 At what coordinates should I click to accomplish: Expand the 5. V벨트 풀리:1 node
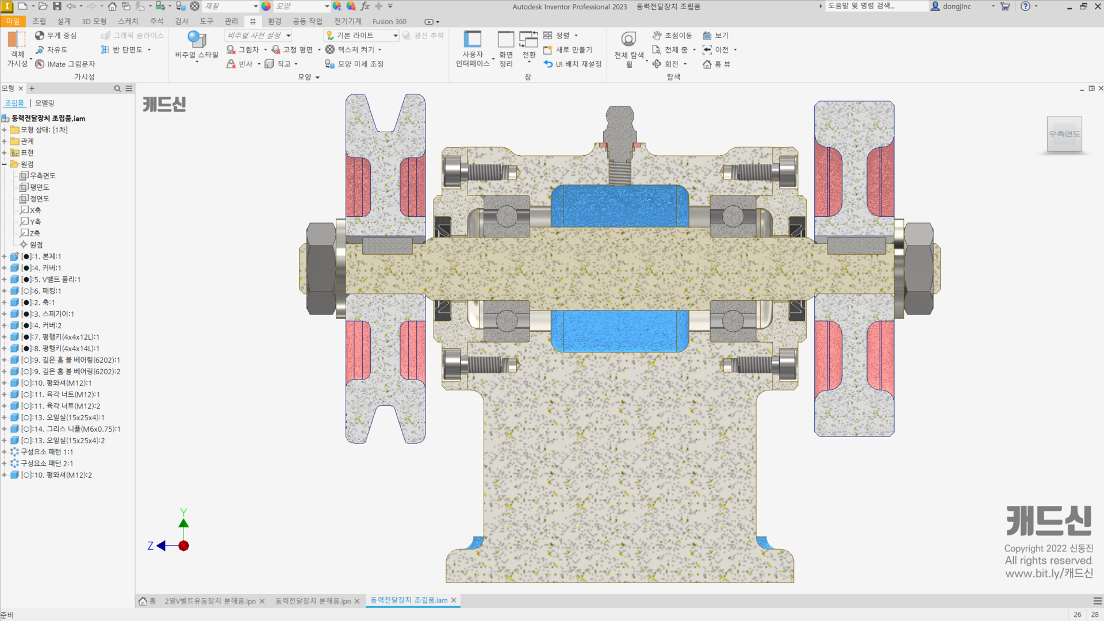point(5,279)
